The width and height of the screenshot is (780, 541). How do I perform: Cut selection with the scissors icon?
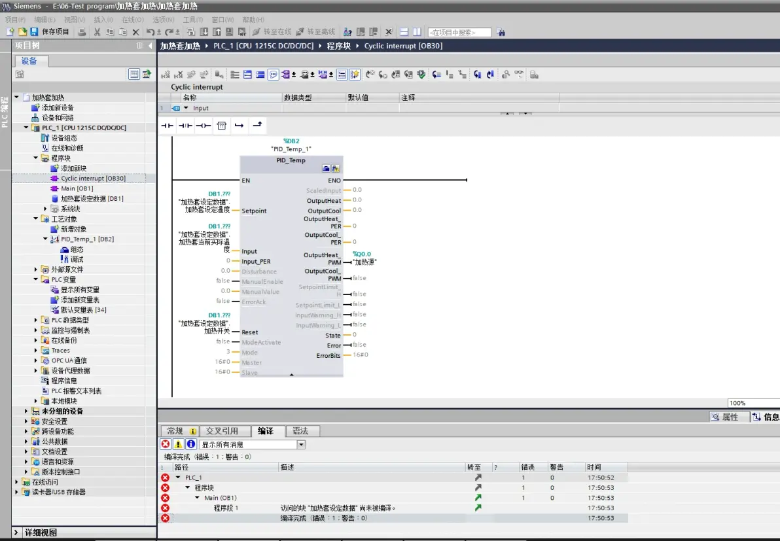[x=97, y=32]
